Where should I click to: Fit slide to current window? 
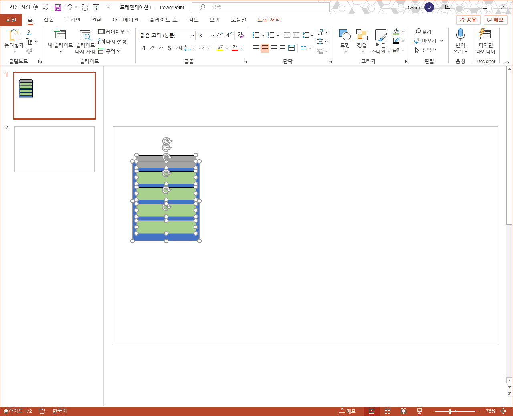coord(503,411)
